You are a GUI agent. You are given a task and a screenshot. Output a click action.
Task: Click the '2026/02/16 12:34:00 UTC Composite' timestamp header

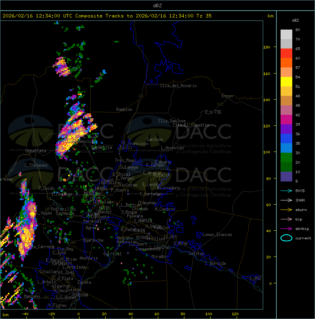[53, 16]
